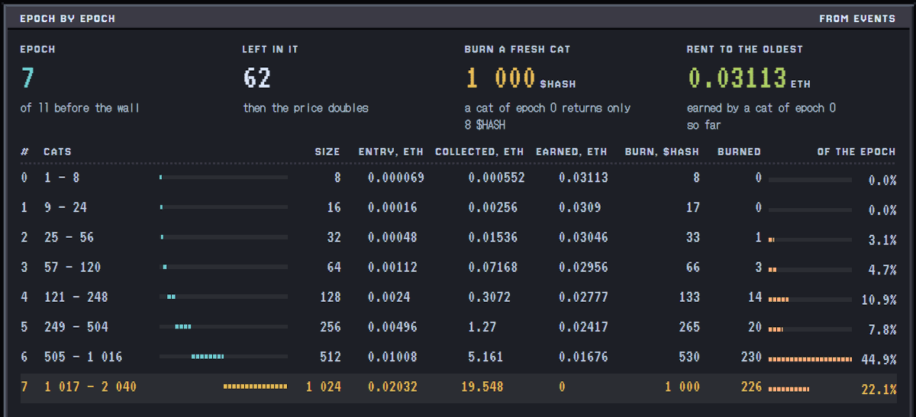Screen dimensions: 916x417
Task: Click the EPOCH BY EPOCH panel title
Action: pos(67,18)
